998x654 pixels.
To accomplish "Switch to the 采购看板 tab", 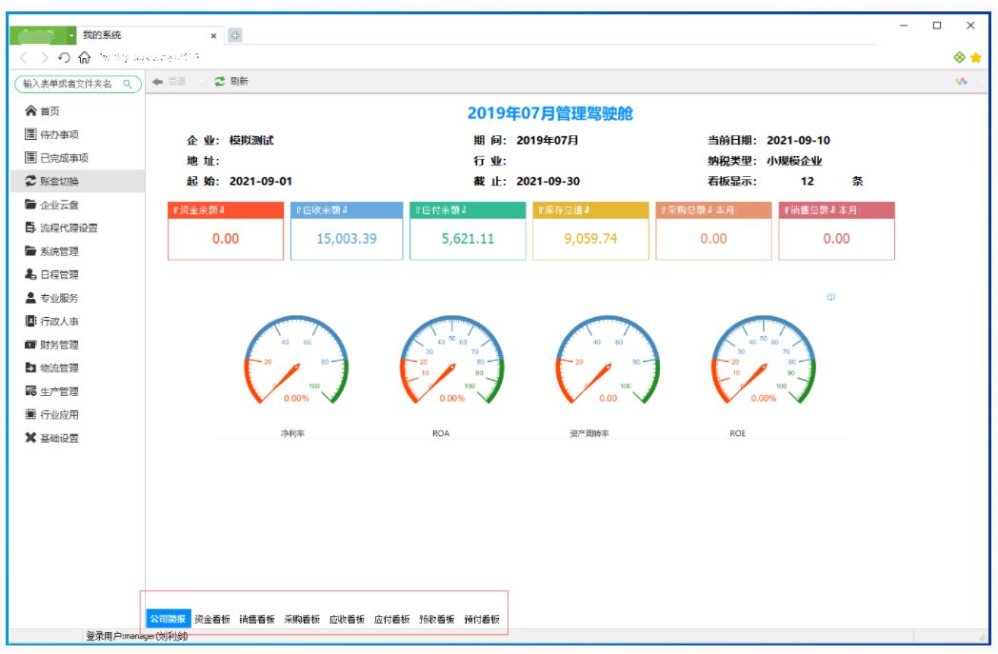I will (x=302, y=619).
